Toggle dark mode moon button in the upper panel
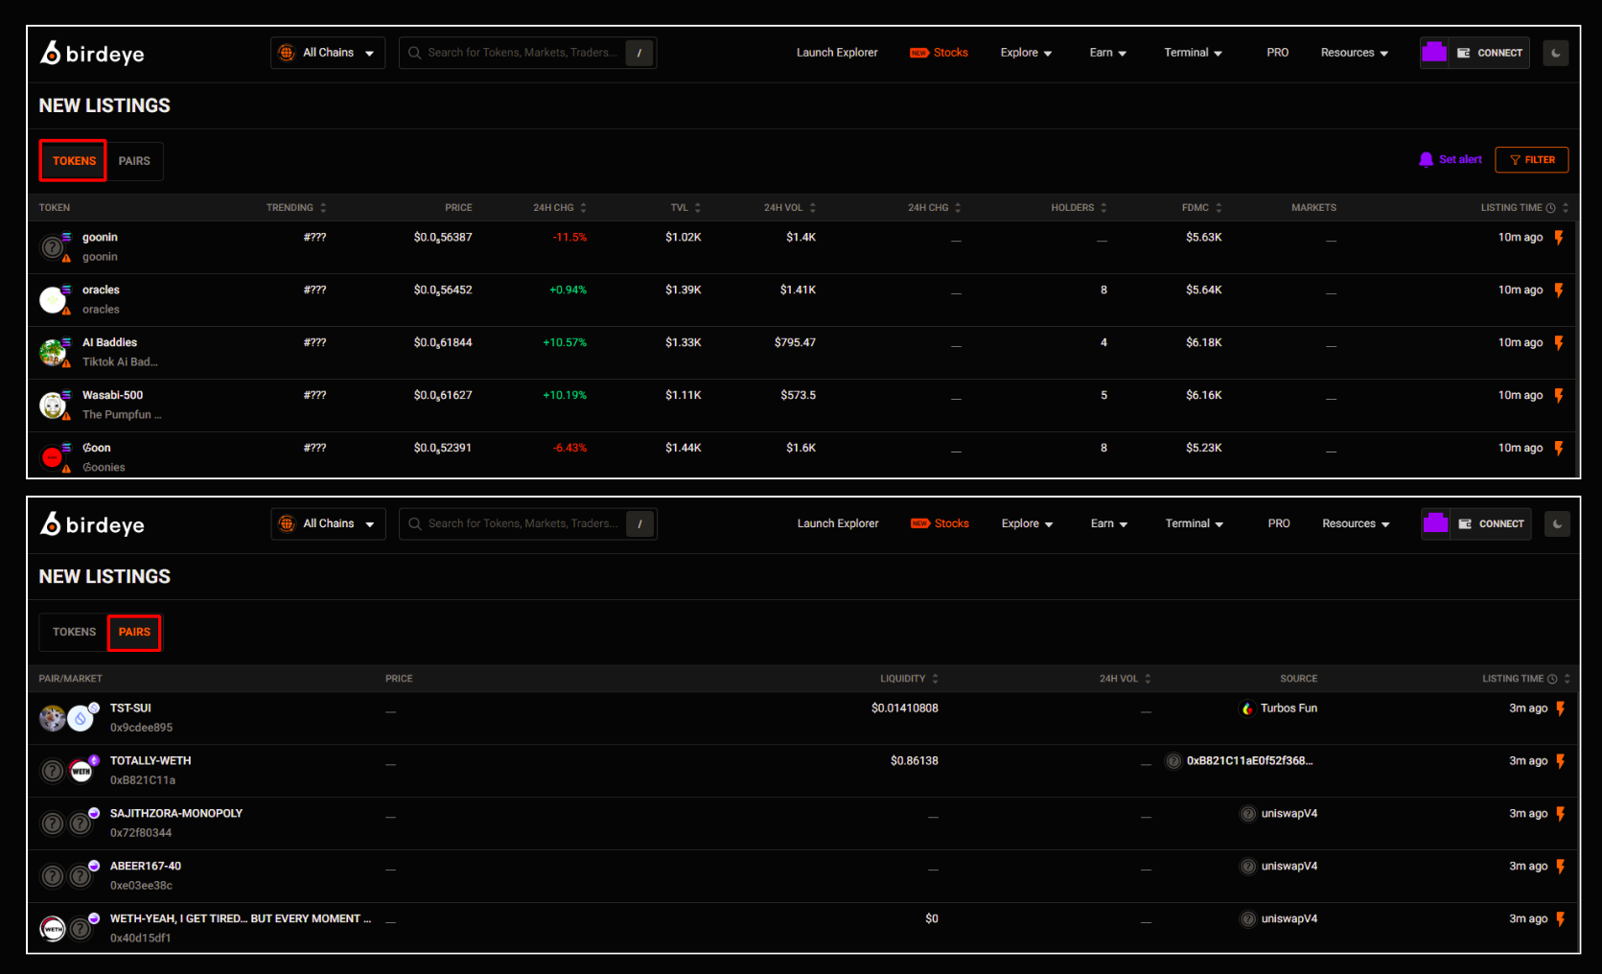Image resolution: width=1602 pixels, height=974 pixels. (x=1556, y=53)
